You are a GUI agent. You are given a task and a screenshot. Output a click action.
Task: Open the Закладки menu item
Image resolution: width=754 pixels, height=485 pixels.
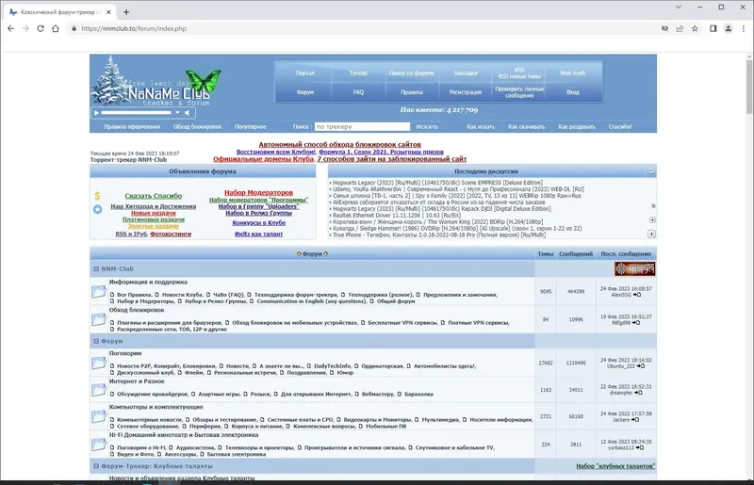coord(466,73)
